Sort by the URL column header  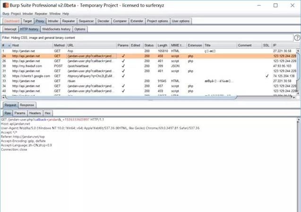tap(91, 45)
